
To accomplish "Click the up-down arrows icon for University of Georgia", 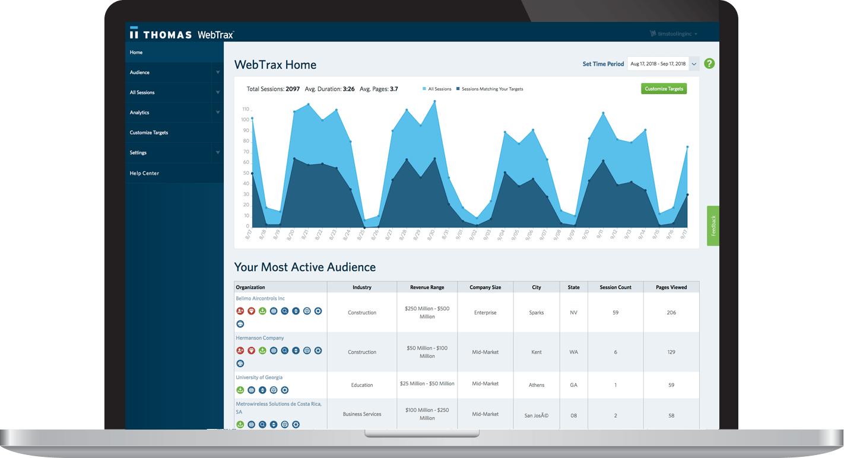I will [x=262, y=390].
